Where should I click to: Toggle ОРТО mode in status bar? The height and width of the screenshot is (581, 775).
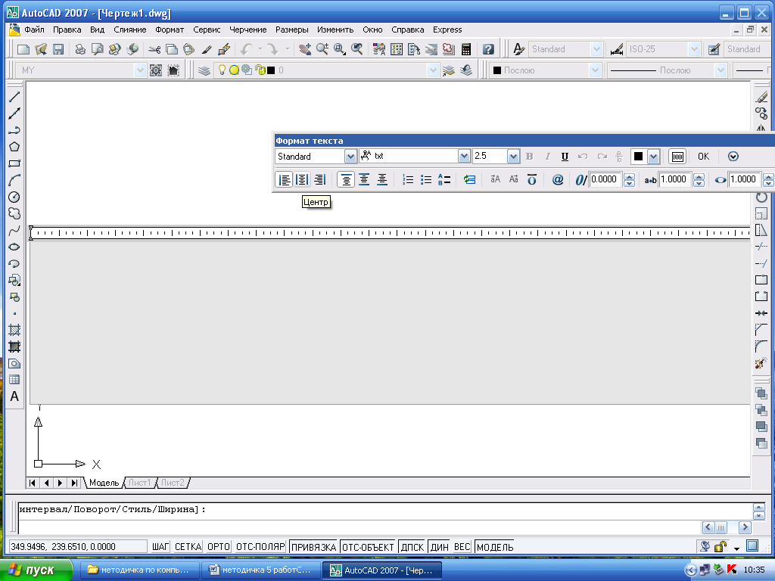(x=219, y=547)
